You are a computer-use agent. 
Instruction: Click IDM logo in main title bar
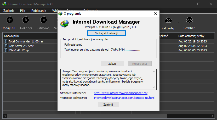click(x=4, y=4)
